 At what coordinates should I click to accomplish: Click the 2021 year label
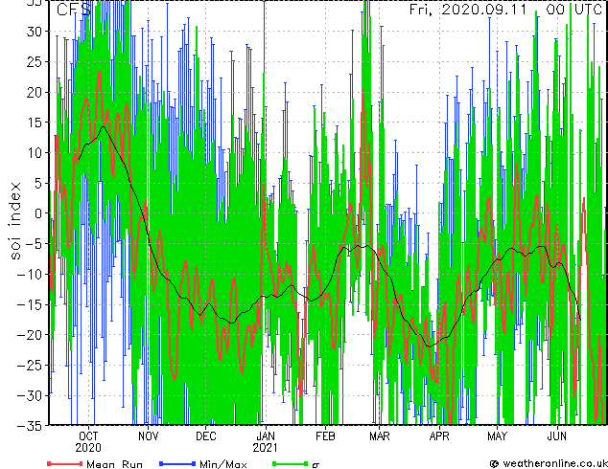[x=266, y=448]
